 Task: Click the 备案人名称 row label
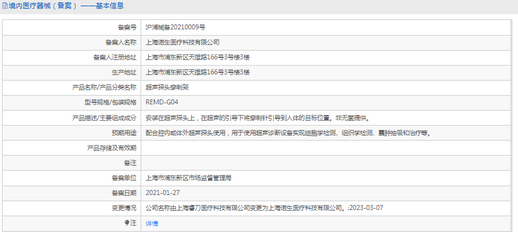[121, 42]
